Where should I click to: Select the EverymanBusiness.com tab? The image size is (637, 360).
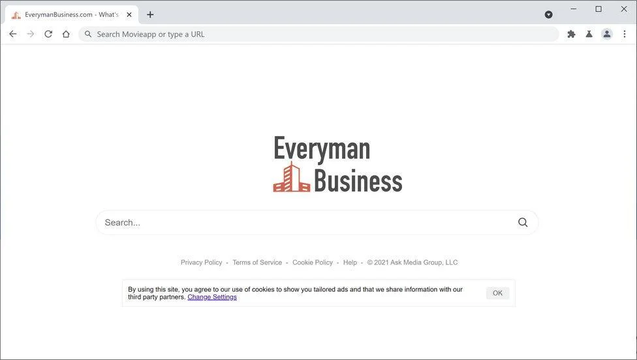(x=72, y=14)
